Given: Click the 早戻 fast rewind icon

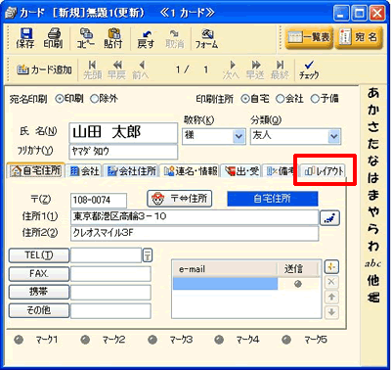Looking at the screenshot, I should (x=117, y=69).
